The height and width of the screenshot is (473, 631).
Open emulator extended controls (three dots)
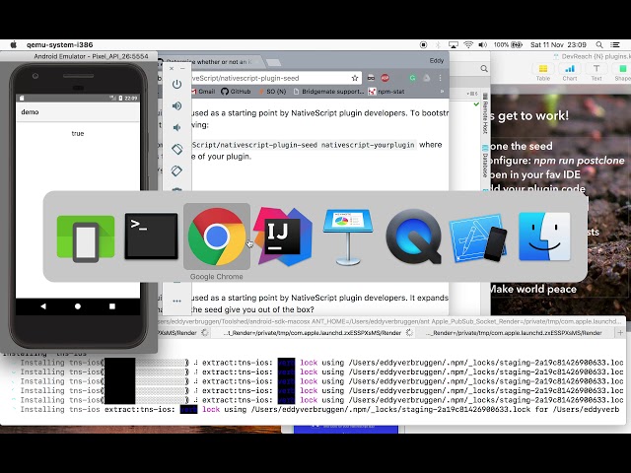click(x=176, y=301)
